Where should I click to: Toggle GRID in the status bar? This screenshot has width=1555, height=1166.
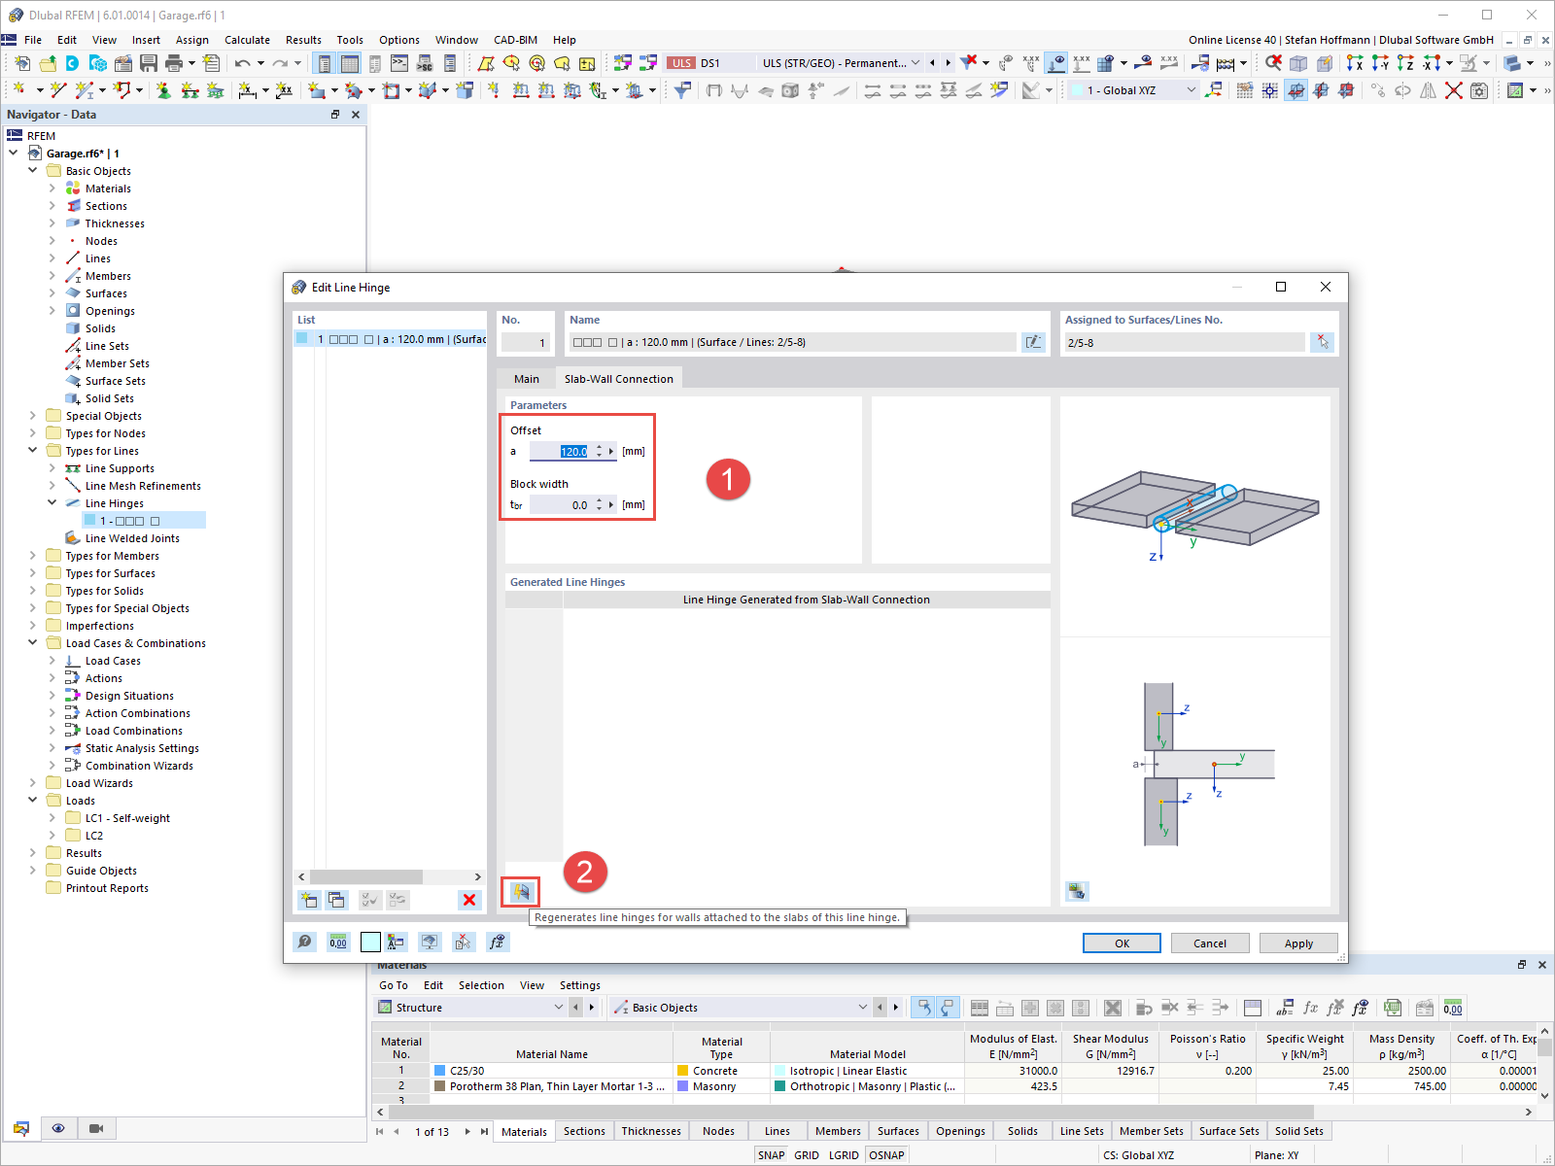click(x=807, y=1155)
